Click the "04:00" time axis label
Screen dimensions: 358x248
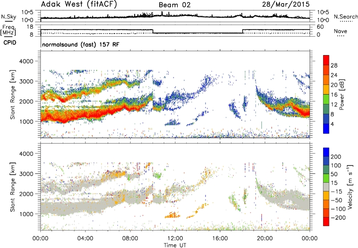[85, 239]
